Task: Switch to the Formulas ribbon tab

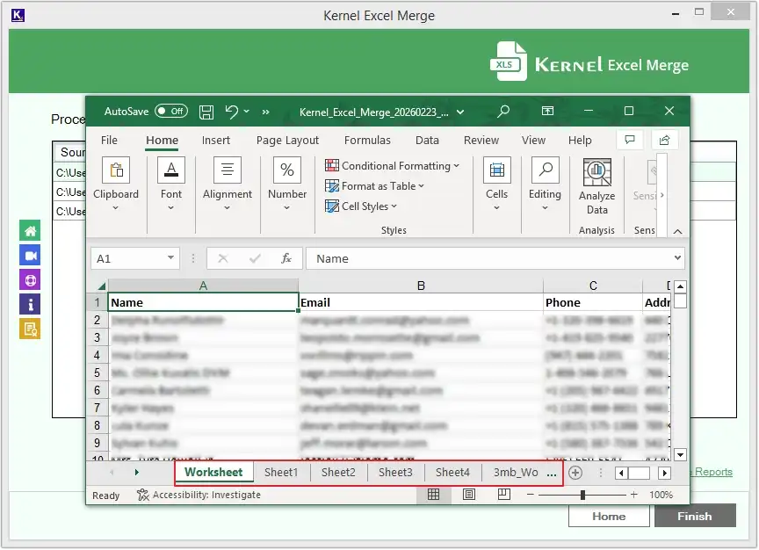Action: [366, 140]
